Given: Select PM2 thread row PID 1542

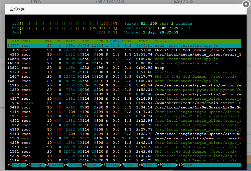Looking at the screenshot, I should tap(124, 125).
